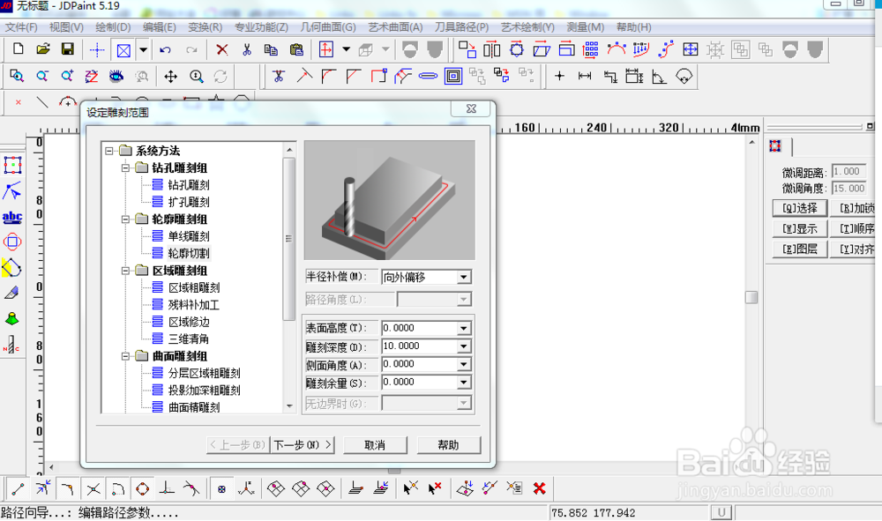Click the abc text tool icon
Image resolution: width=882 pixels, height=521 pixels.
[x=12, y=217]
